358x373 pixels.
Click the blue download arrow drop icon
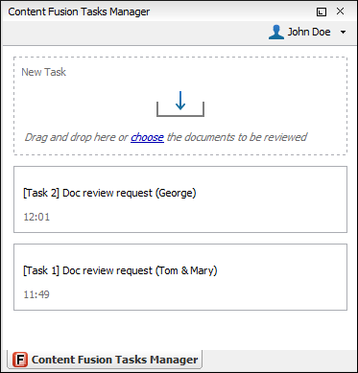[x=180, y=101]
